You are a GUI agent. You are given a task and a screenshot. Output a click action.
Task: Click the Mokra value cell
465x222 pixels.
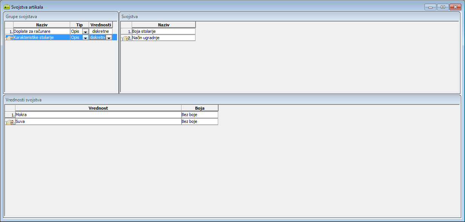(x=98, y=115)
